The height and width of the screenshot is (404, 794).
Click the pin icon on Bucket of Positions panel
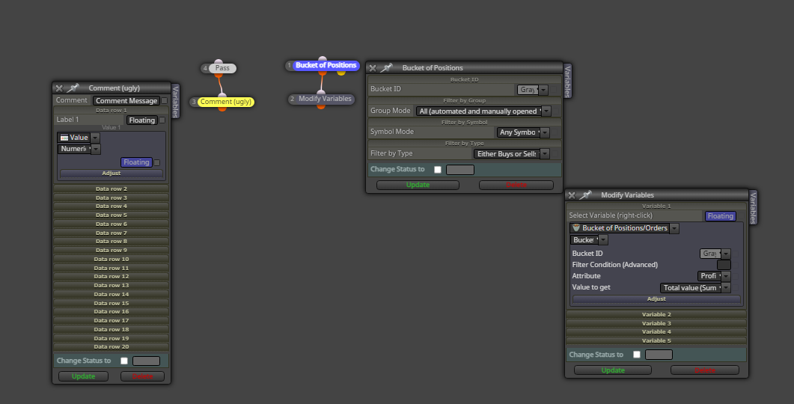(387, 68)
